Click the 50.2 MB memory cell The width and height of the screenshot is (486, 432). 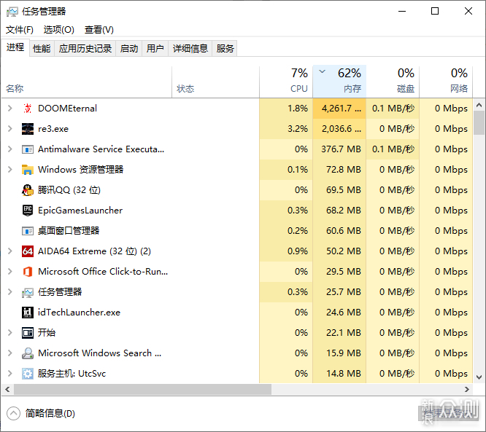pyautogui.click(x=339, y=251)
